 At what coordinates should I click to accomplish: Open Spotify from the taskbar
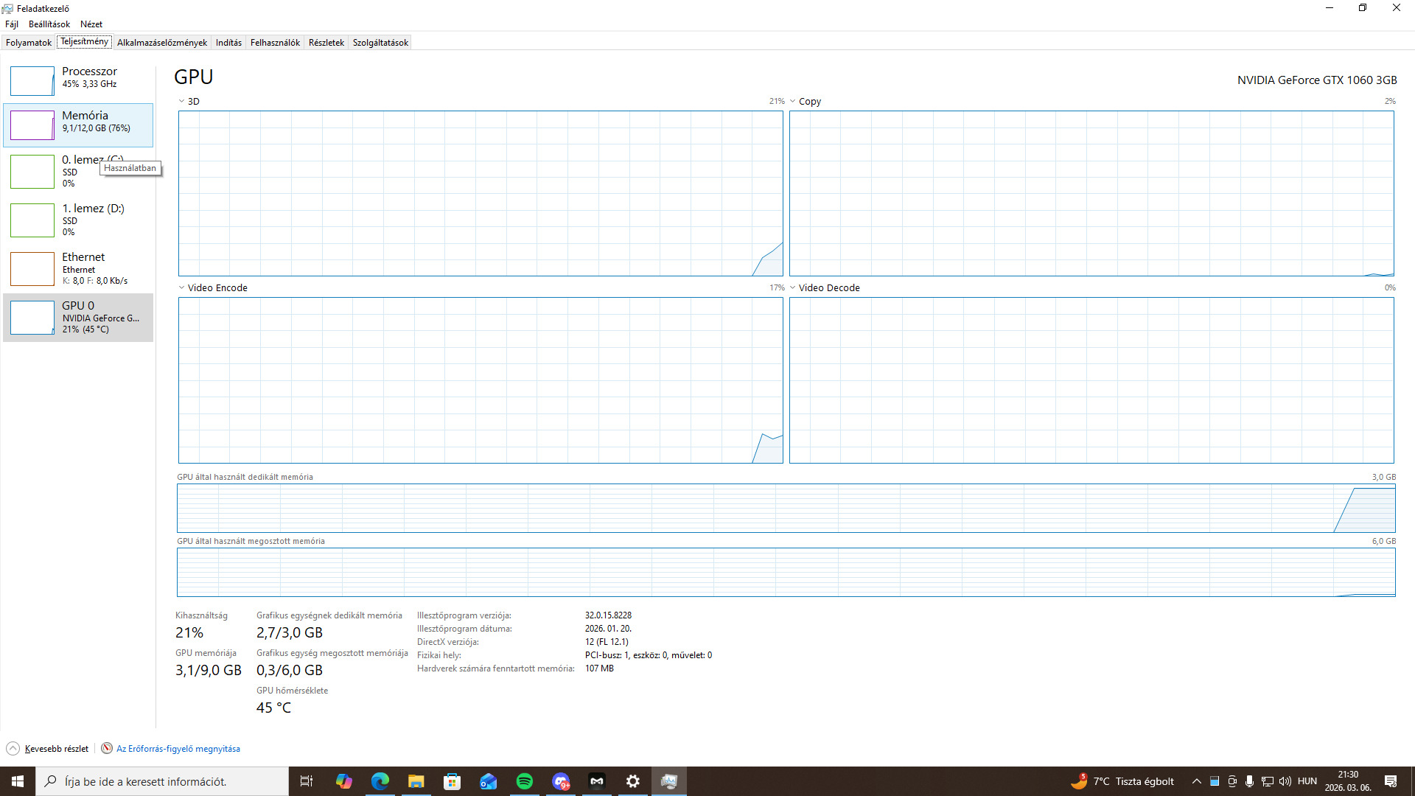(525, 781)
